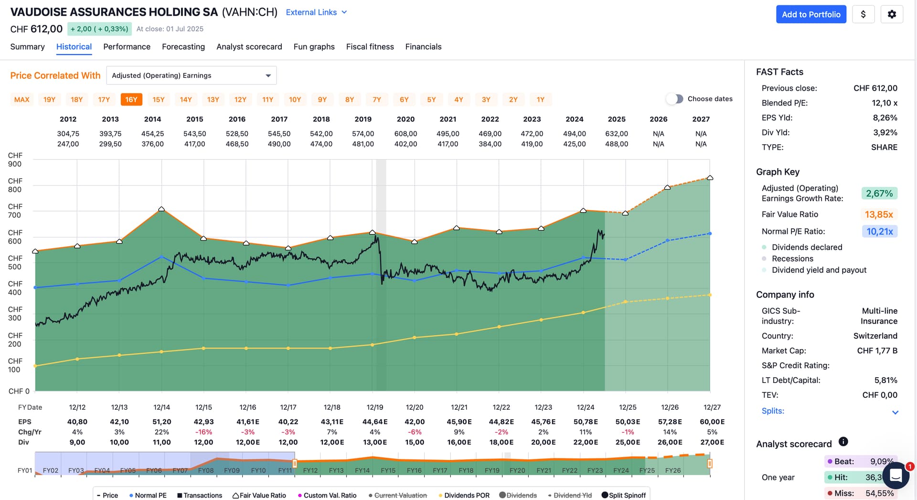Click the Fair Value Ratio 13,85x badge
The height and width of the screenshot is (500, 917).
point(879,214)
